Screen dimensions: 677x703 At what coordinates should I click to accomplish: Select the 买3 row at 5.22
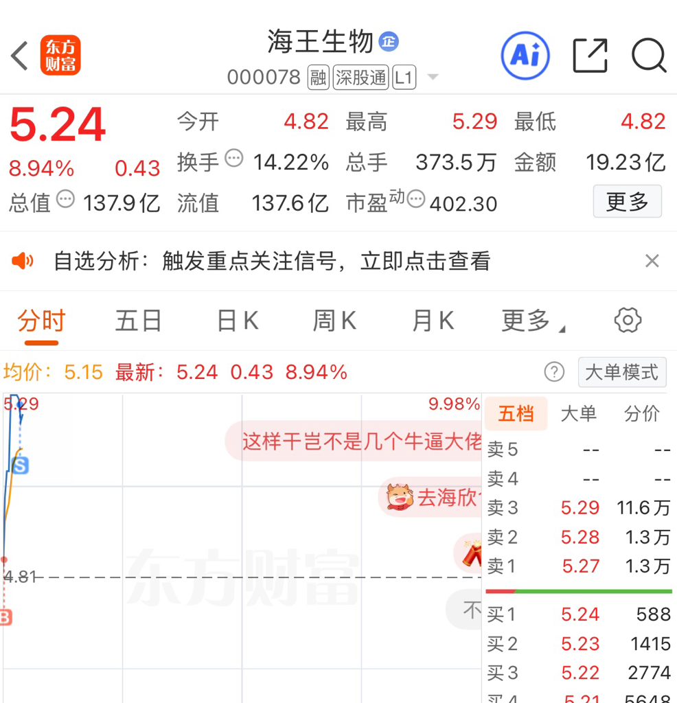click(579, 673)
